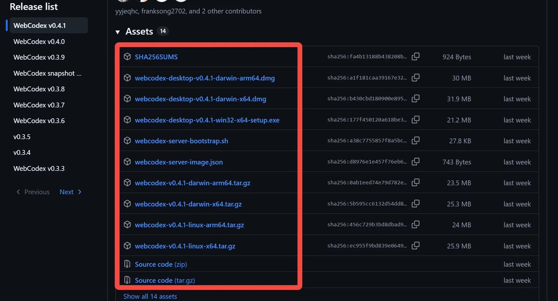Viewport: 558px width, 301px height.
Task: Copy digest for webcodex-v0.4.1-linux-arm64.tar.gz
Action: pyautogui.click(x=416, y=224)
